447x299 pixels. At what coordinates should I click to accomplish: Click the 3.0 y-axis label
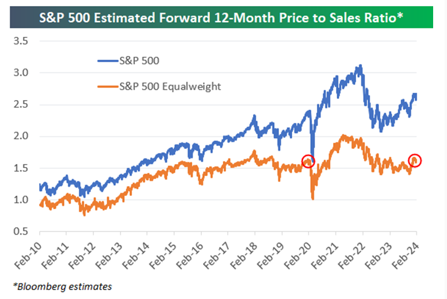point(21,73)
